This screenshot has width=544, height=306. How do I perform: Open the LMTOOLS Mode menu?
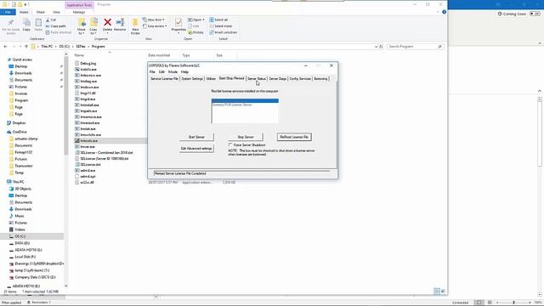click(173, 71)
